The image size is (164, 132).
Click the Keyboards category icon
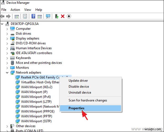[12, 58]
